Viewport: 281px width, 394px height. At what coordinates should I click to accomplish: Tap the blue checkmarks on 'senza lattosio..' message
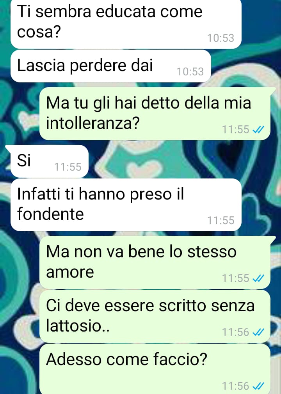[x=258, y=332]
